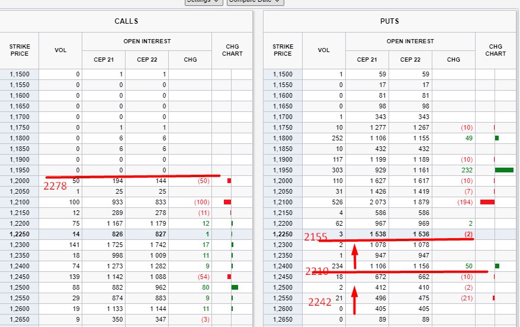Click PUTS CEP 22 value 1 879

[x=421, y=202]
